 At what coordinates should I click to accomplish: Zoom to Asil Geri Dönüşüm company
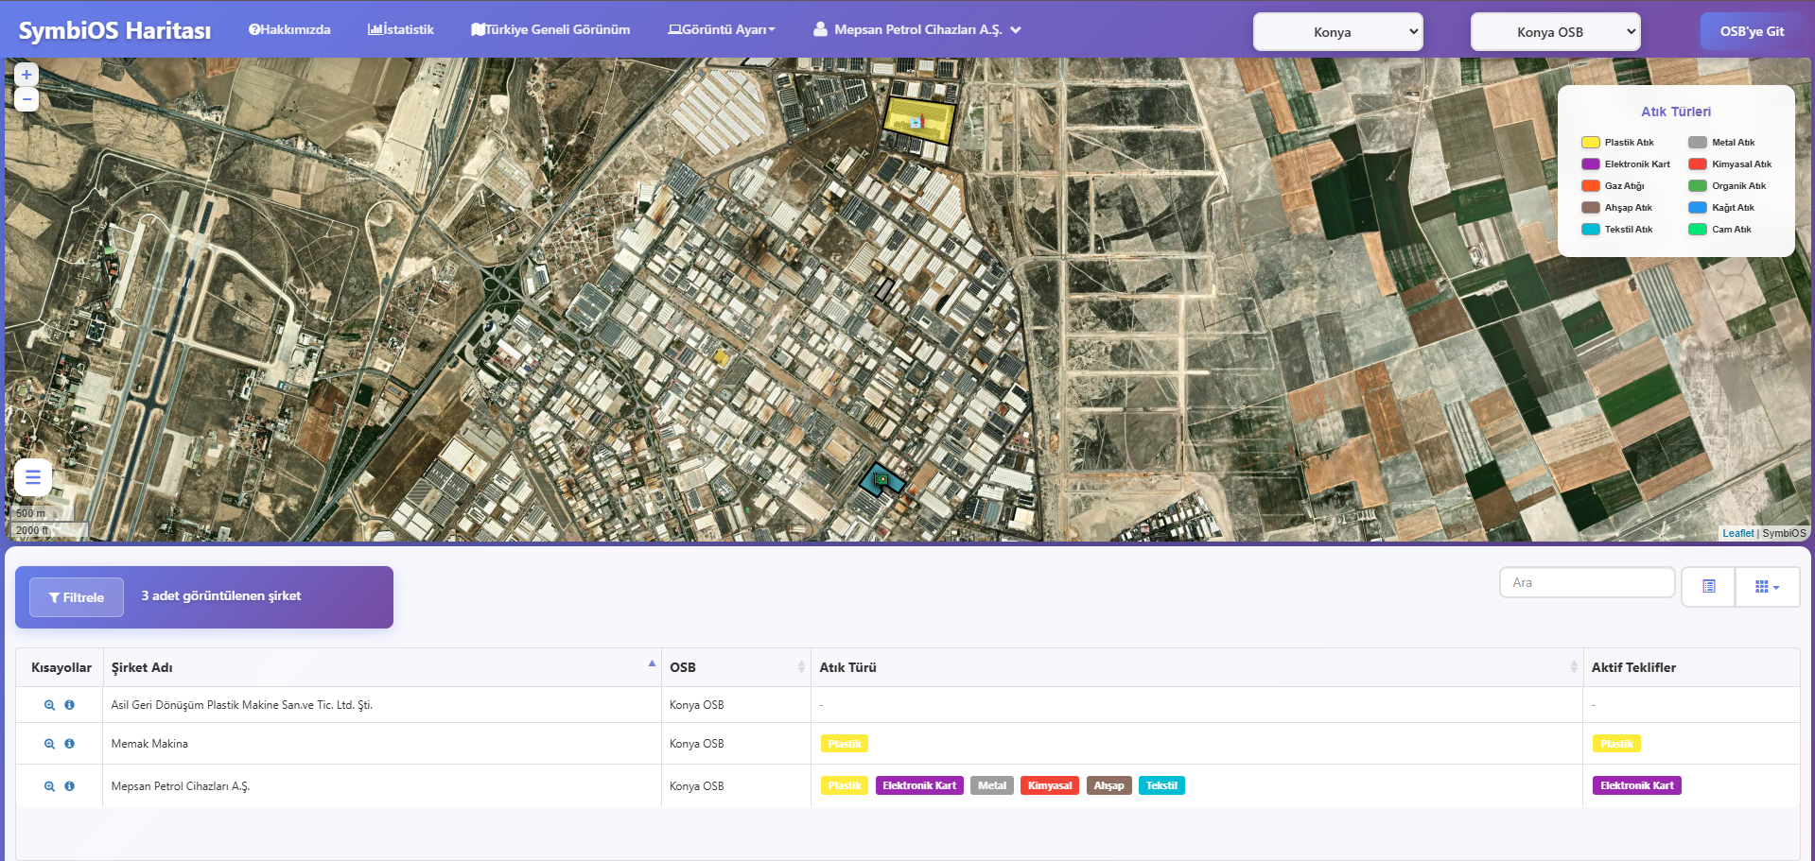coord(49,705)
